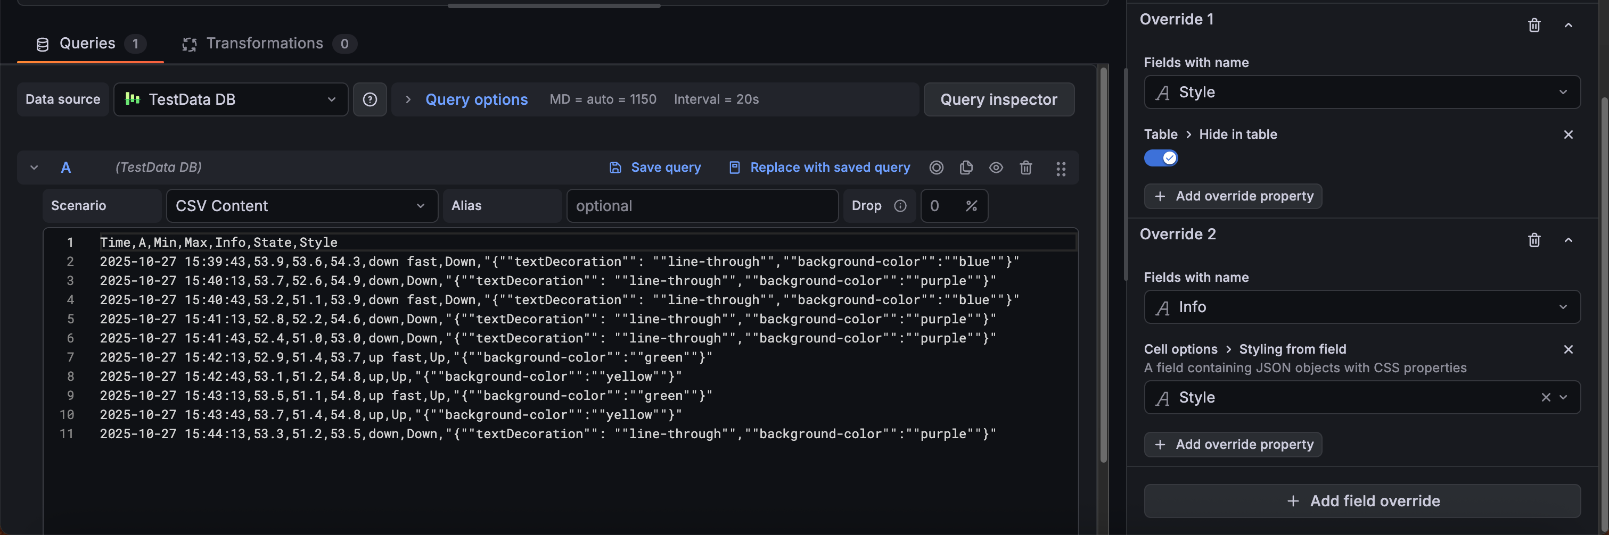This screenshot has height=535, width=1609.
Task: Toggle query A visibility eye icon
Action: tap(996, 168)
